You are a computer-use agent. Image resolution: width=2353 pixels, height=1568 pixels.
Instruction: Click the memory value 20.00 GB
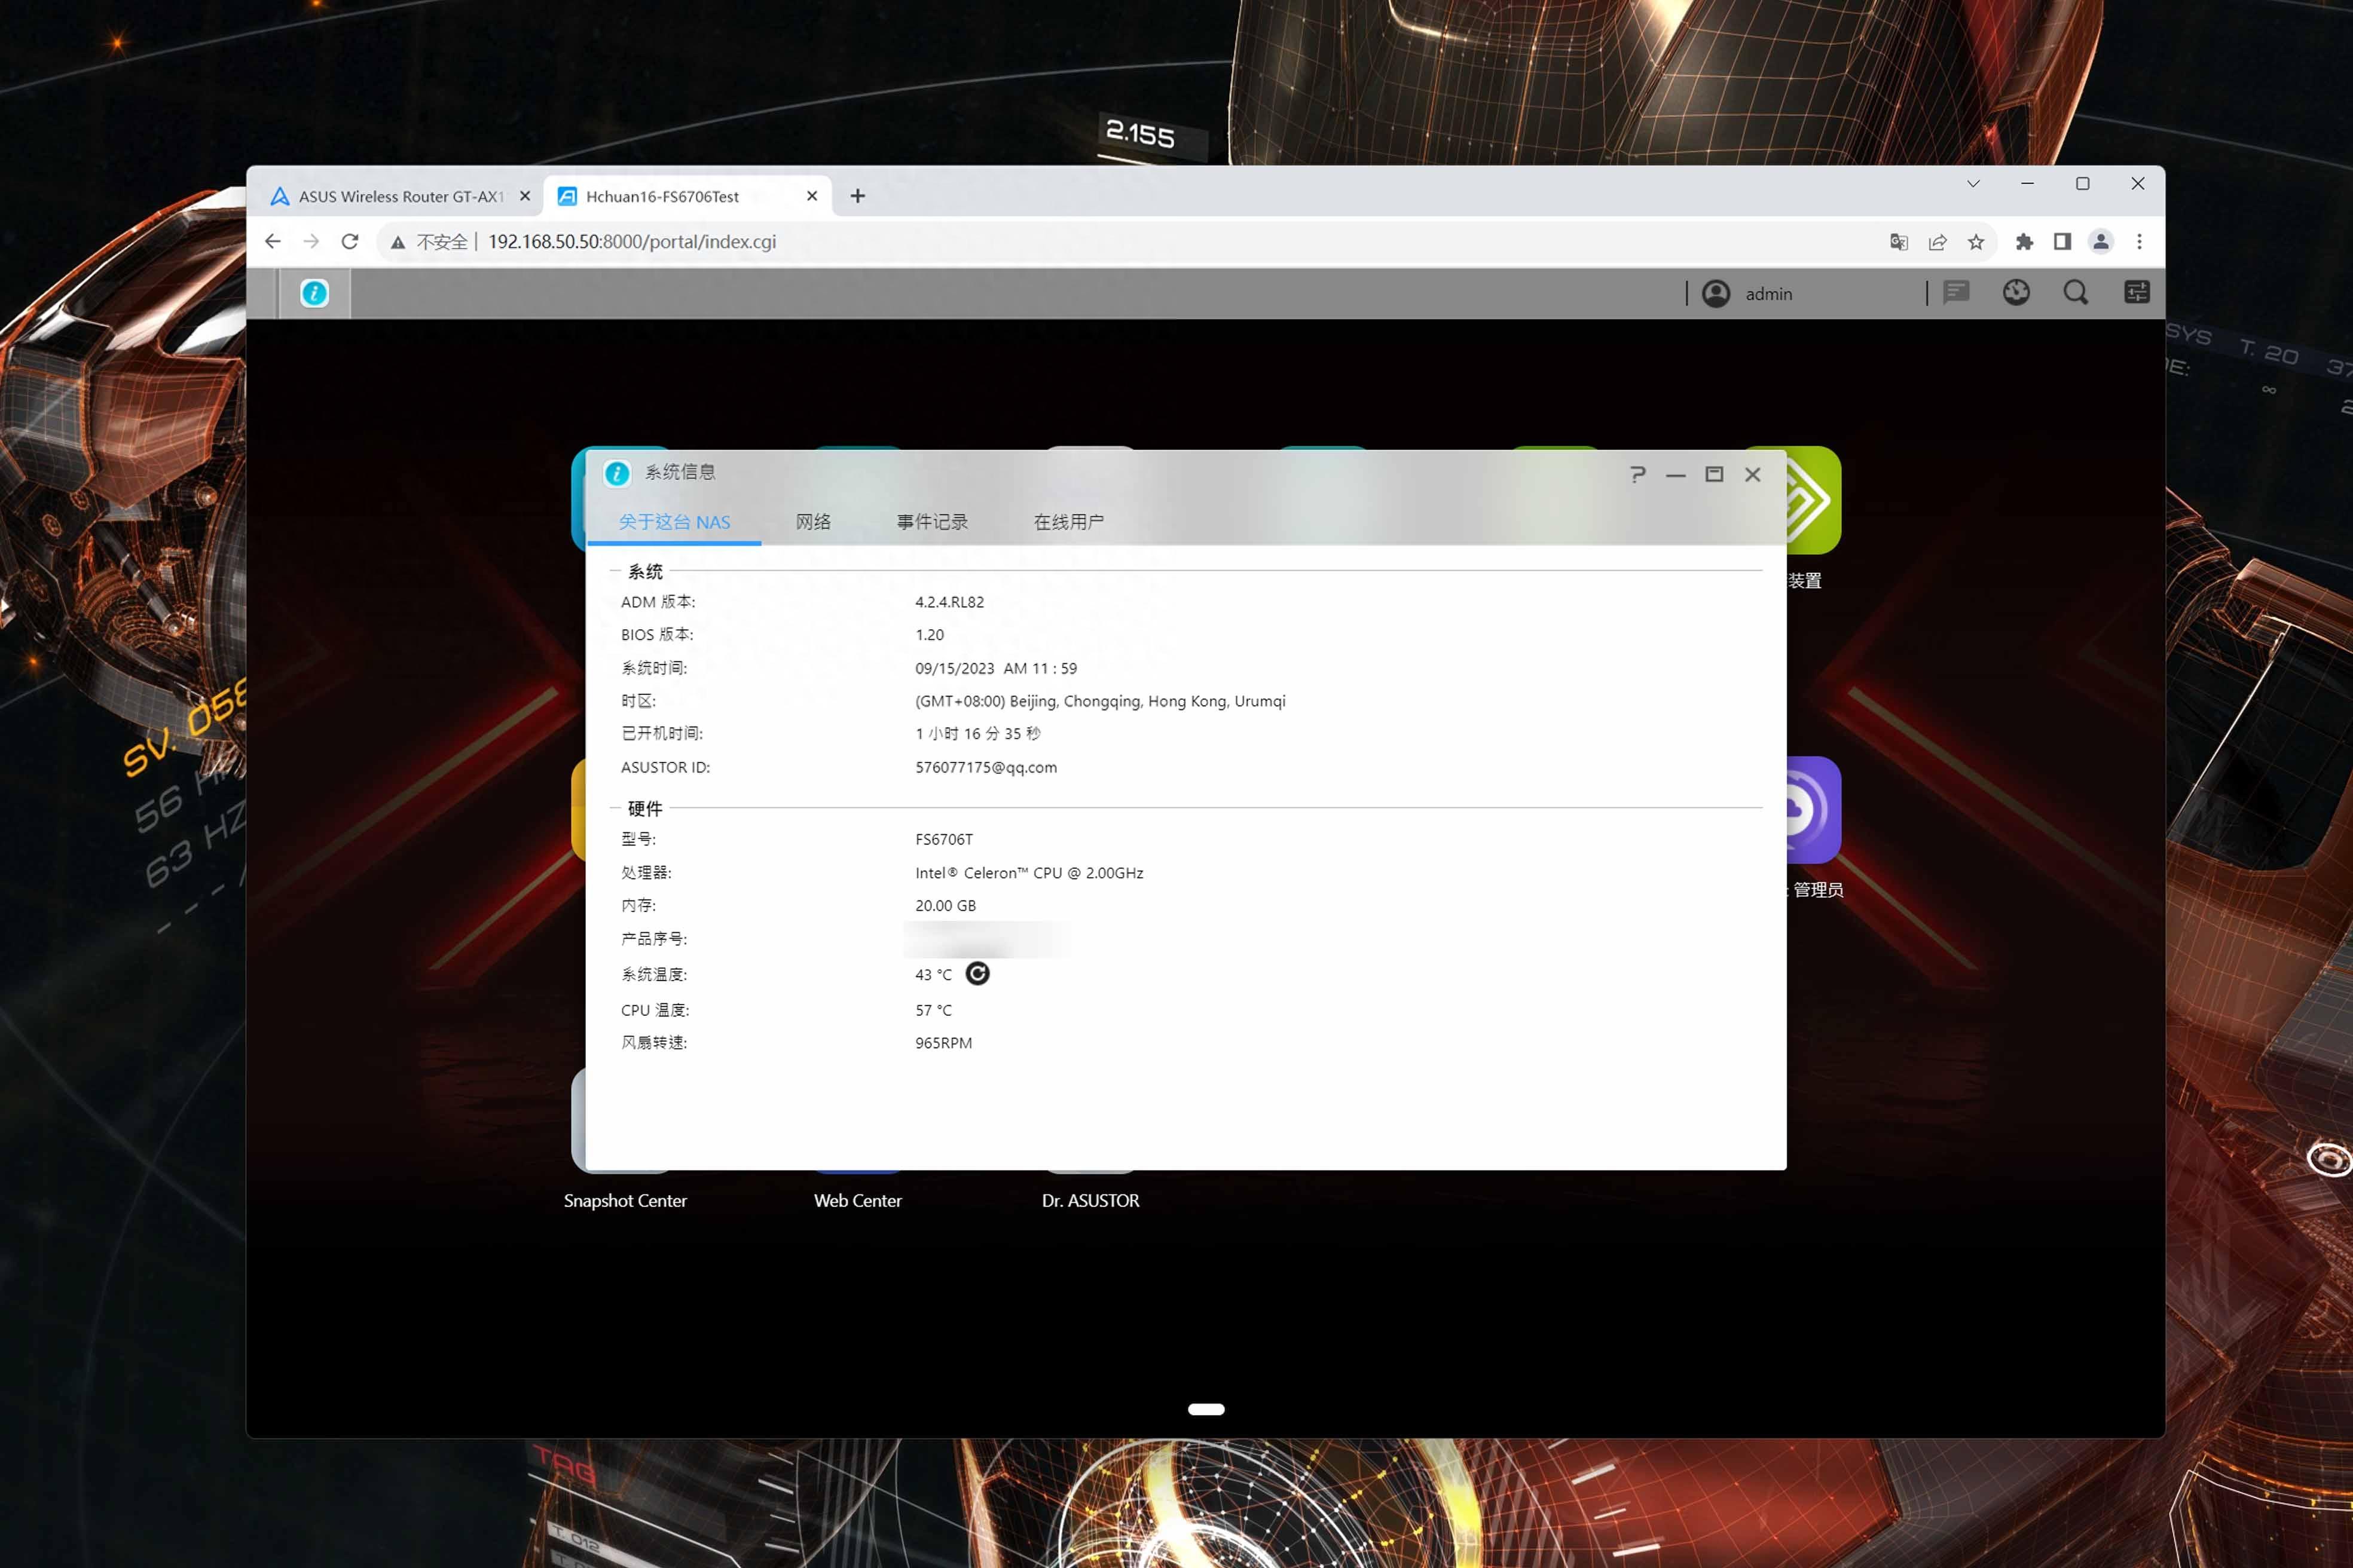tap(945, 905)
